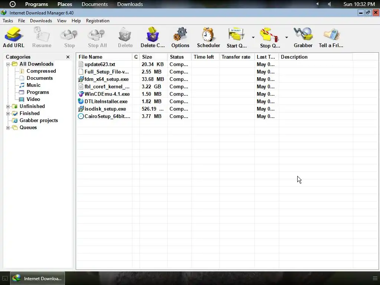Open the Downloads menu in menu bar
Viewport: 380px width, 285px height.
pyautogui.click(x=41, y=21)
